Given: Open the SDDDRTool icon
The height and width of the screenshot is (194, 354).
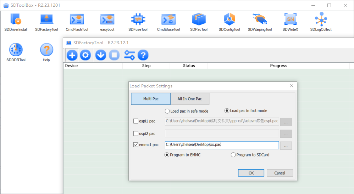Looking at the screenshot, I should pos(16,50).
